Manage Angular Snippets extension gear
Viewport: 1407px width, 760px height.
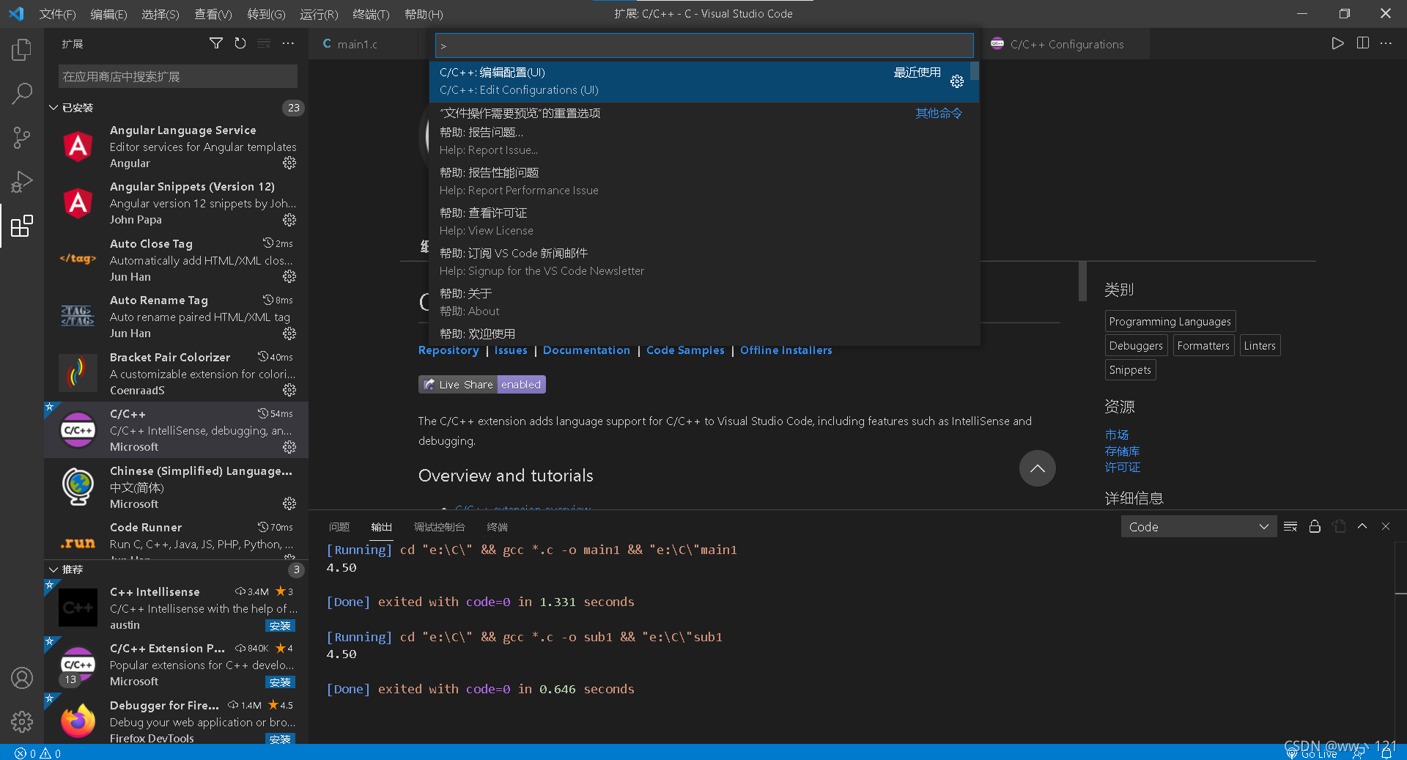click(289, 220)
